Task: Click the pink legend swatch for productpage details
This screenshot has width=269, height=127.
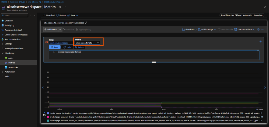Action: (48, 117)
